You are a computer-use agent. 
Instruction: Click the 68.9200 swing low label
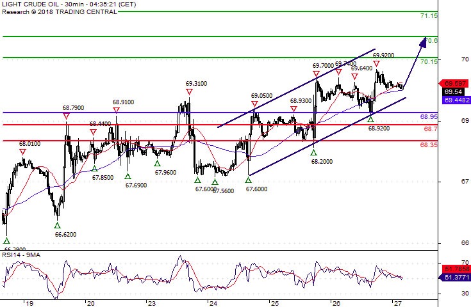click(379, 129)
